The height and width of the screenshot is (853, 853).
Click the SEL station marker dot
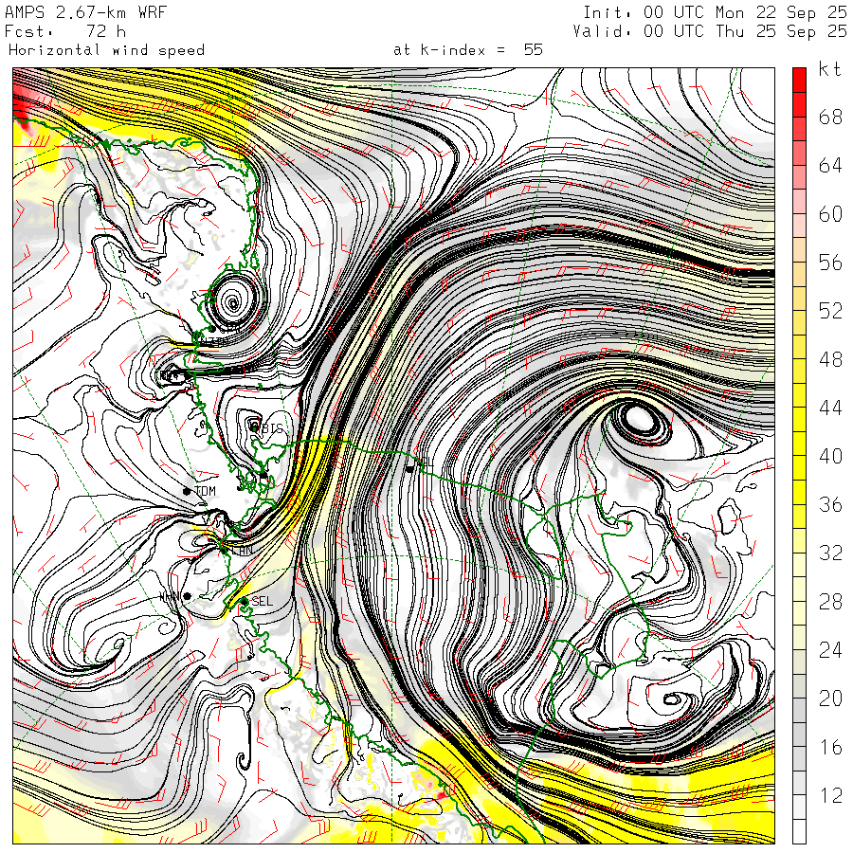[245, 602]
